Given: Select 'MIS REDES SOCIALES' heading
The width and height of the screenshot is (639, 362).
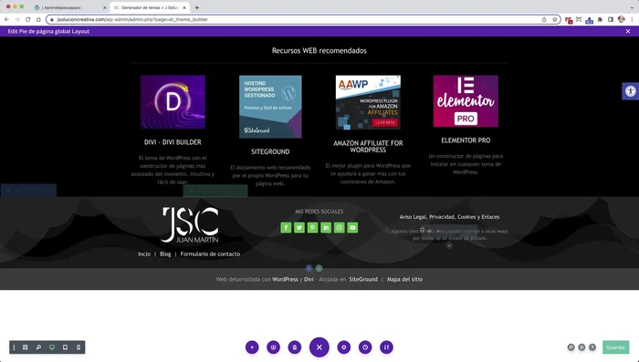Looking at the screenshot, I should 319,212.
